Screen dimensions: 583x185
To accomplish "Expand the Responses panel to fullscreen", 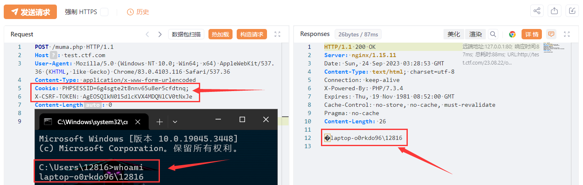I will pos(567,34).
